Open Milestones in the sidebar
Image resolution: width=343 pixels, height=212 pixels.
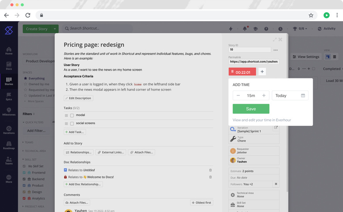9,112
